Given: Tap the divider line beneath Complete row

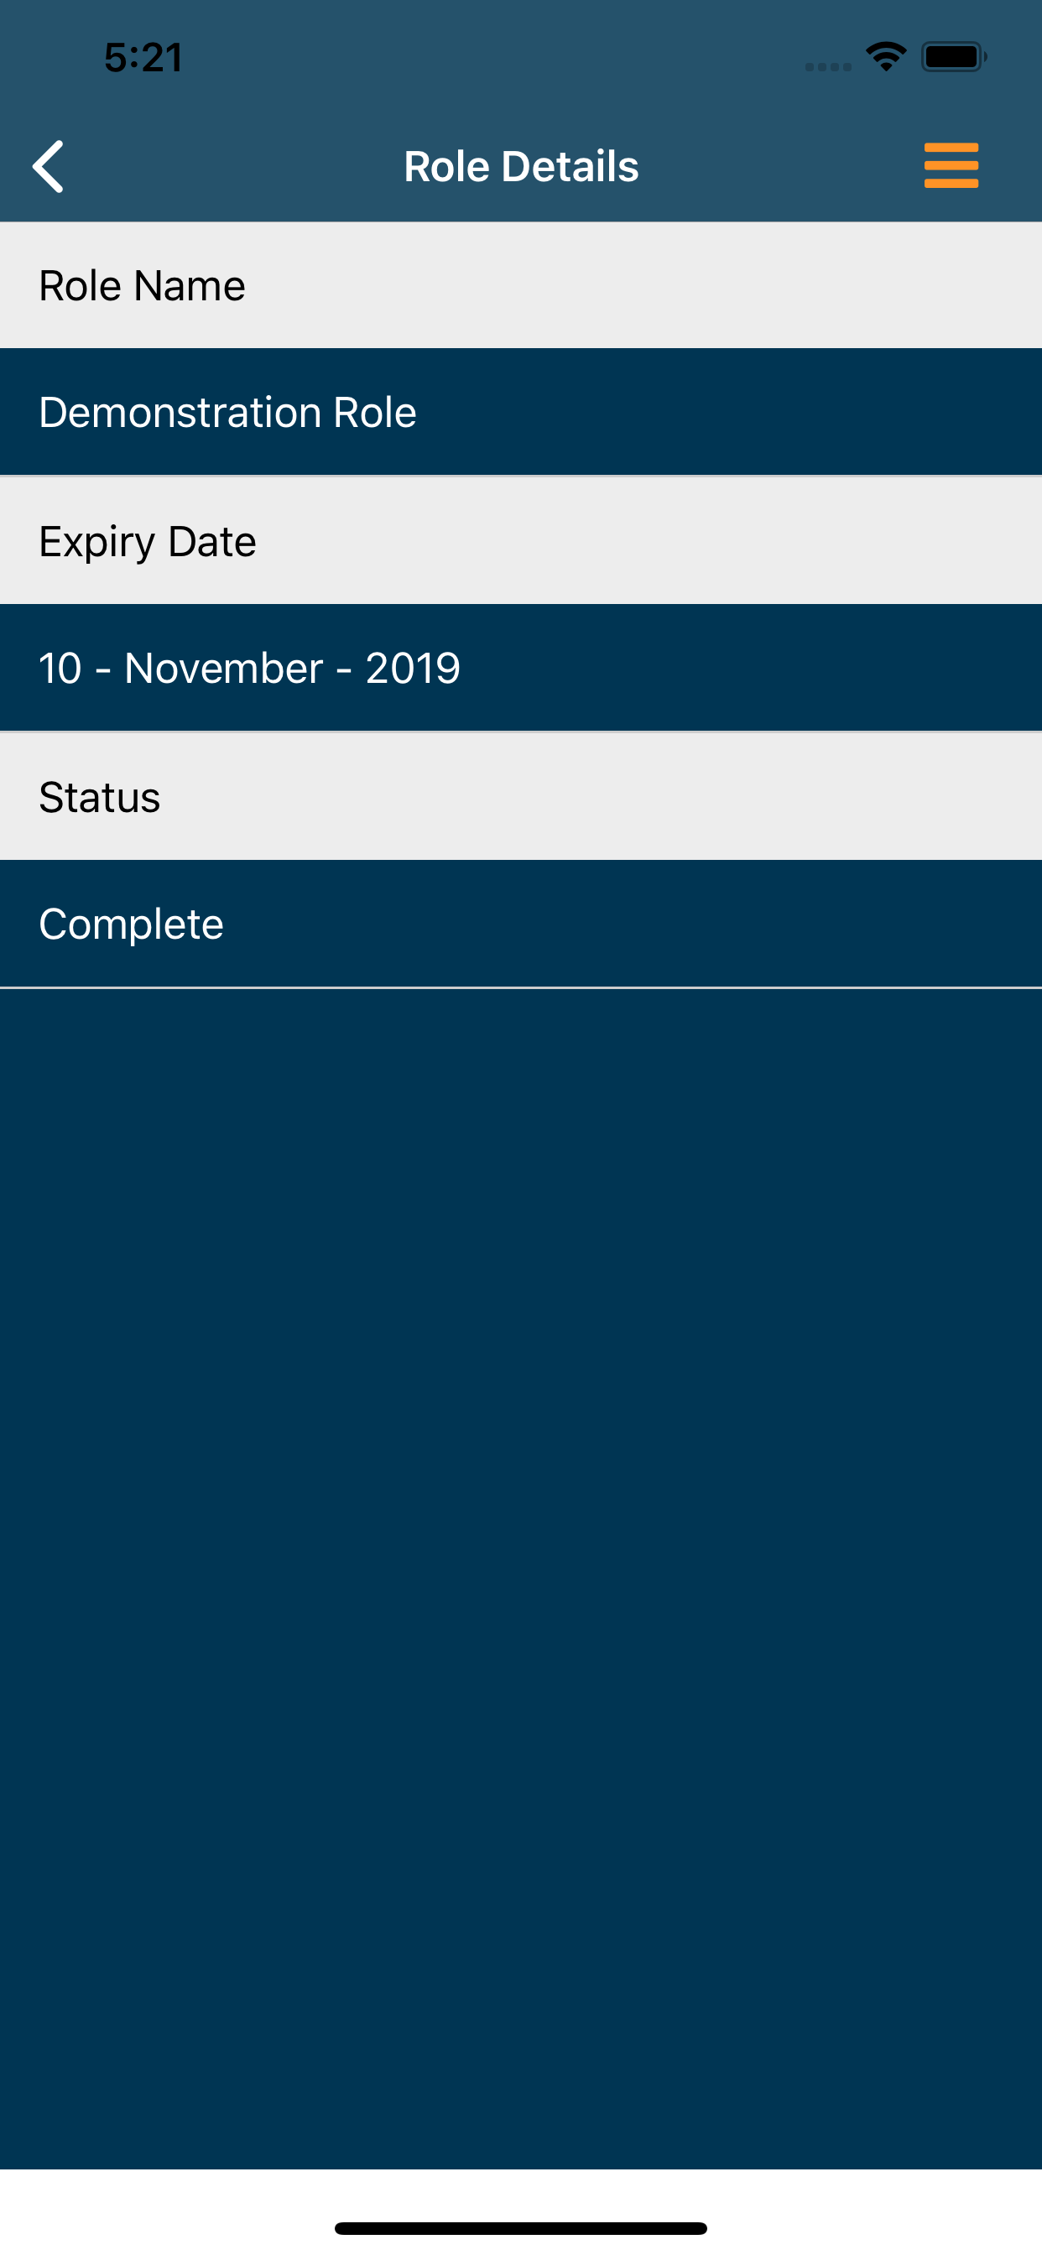Looking at the screenshot, I should [521, 987].
